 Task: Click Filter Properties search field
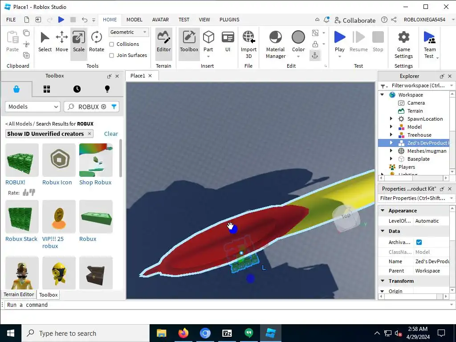pos(413,198)
